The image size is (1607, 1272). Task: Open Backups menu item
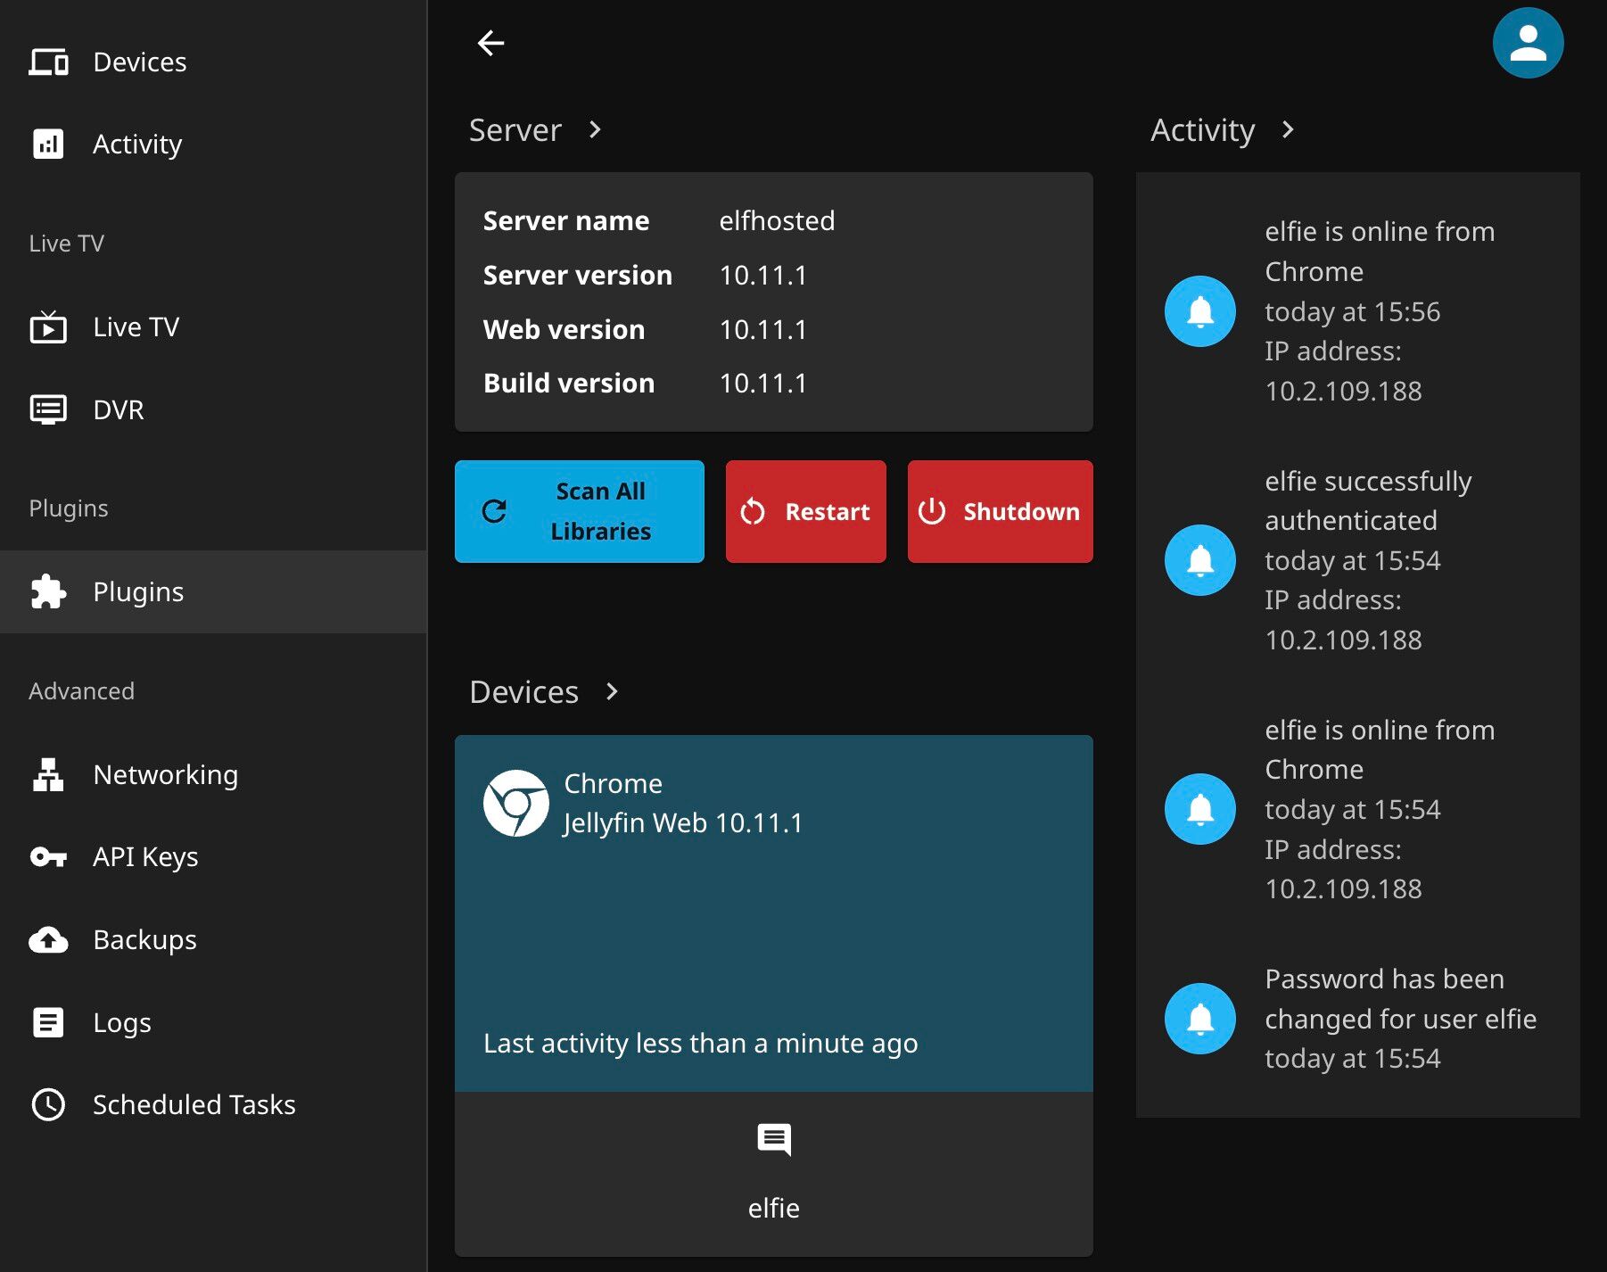214,939
